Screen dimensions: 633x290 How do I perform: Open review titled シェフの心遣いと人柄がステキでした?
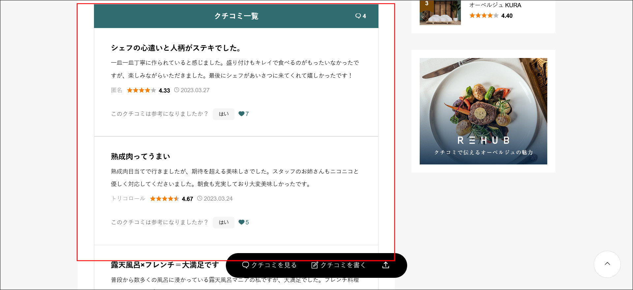[176, 48]
